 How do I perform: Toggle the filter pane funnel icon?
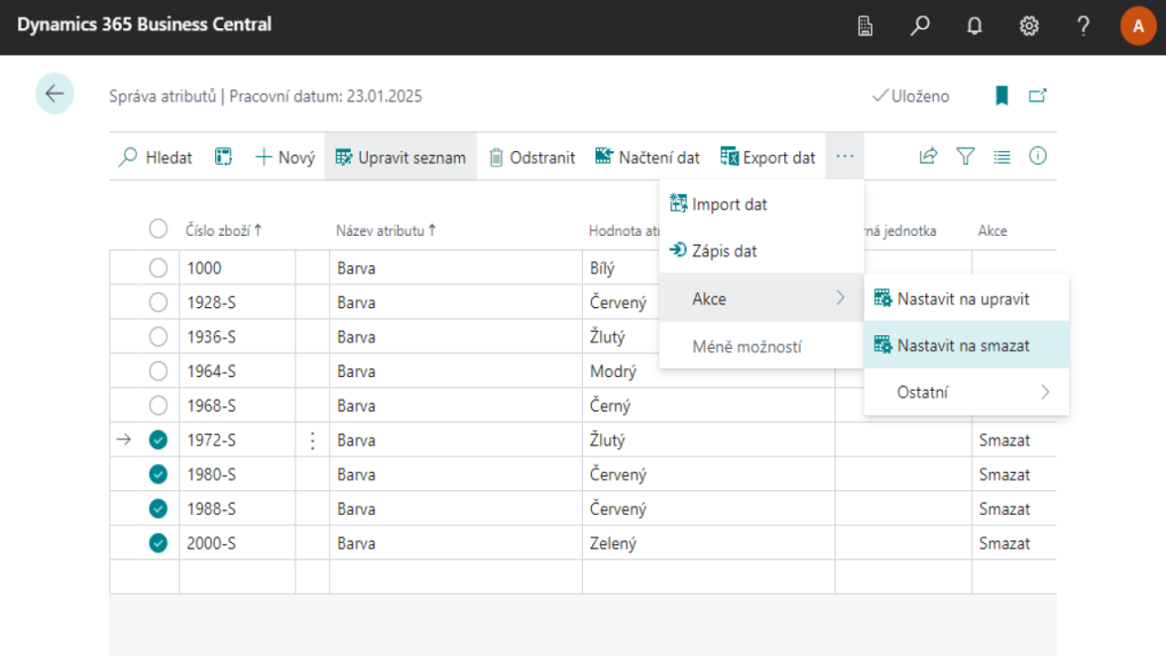pyautogui.click(x=966, y=157)
